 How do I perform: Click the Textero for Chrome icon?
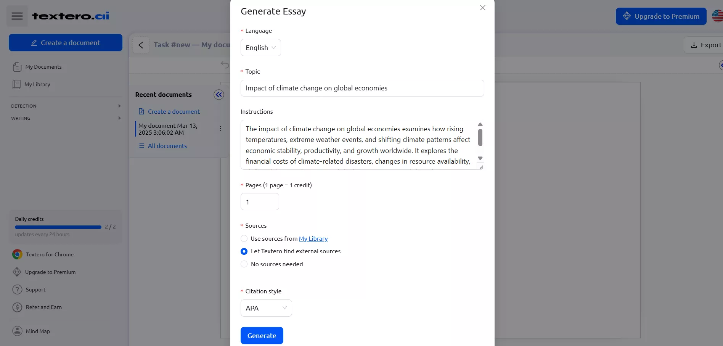(x=17, y=254)
